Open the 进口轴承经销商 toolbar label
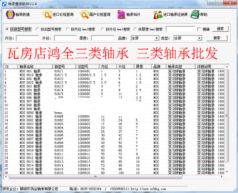Viewport: 238px width, 193px height. [x=176, y=14]
